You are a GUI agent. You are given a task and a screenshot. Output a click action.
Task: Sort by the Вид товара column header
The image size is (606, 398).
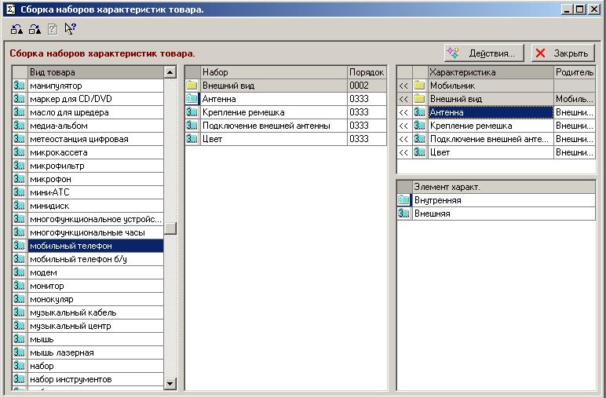(94, 72)
